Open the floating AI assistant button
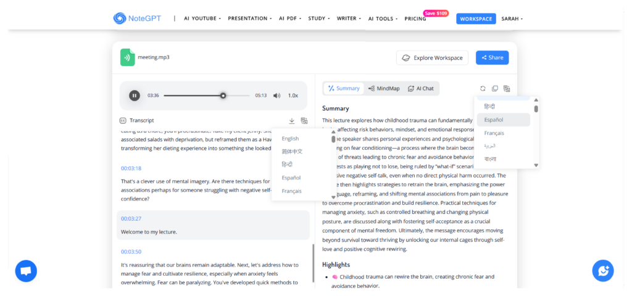Viewport: 632px width, 296px height. coord(603,271)
